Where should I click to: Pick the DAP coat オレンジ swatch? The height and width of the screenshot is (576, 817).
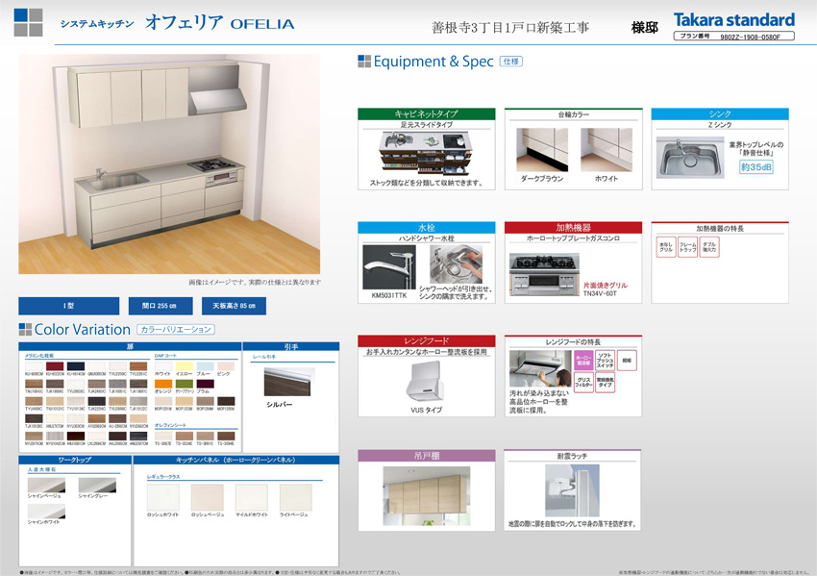coord(163,384)
